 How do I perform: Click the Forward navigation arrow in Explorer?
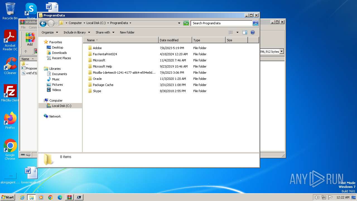point(51,23)
